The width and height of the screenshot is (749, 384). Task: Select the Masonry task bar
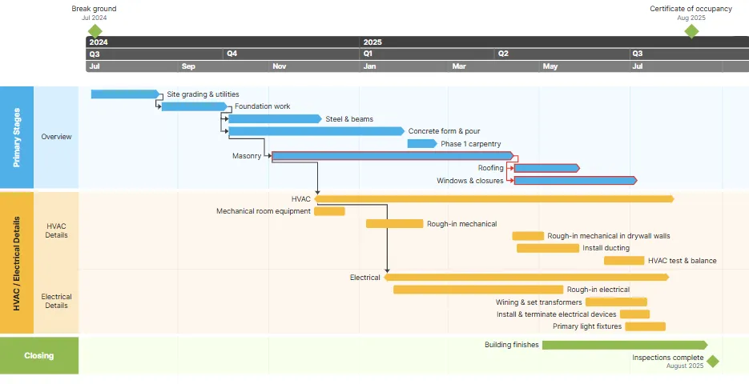point(393,155)
